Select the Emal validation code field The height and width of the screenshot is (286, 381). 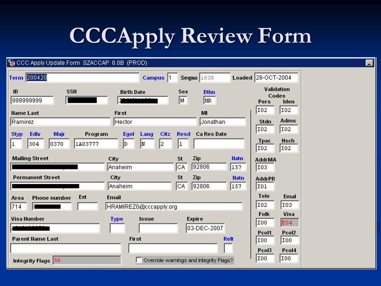[290, 205]
